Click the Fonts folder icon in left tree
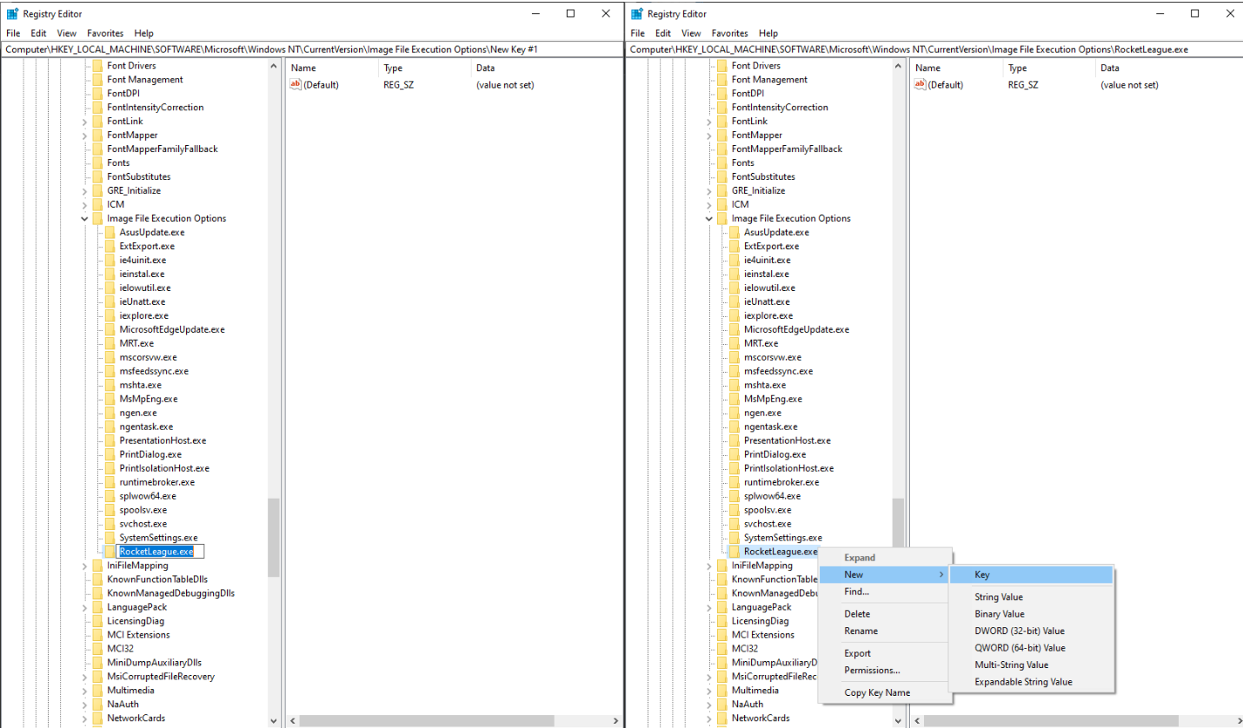Viewport: 1243px width, 728px height. coord(98,162)
